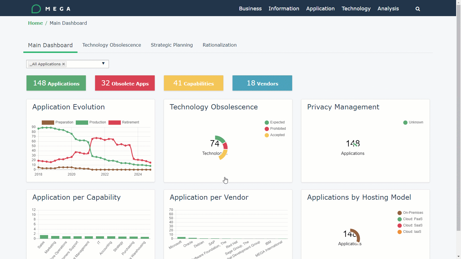461x259 pixels.
Task: Expand the applications filter dropdown arrow
Action: [103, 64]
